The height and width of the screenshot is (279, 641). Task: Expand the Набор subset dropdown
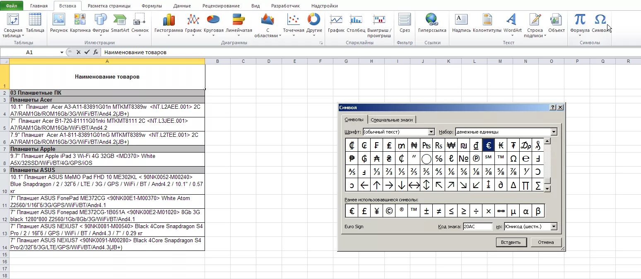(554, 132)
